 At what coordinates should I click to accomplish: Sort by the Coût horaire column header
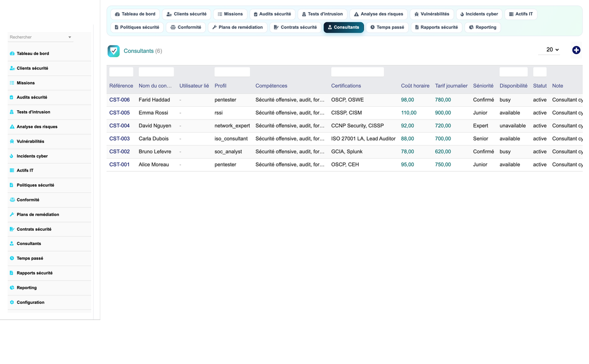click(x=415, y=86)
